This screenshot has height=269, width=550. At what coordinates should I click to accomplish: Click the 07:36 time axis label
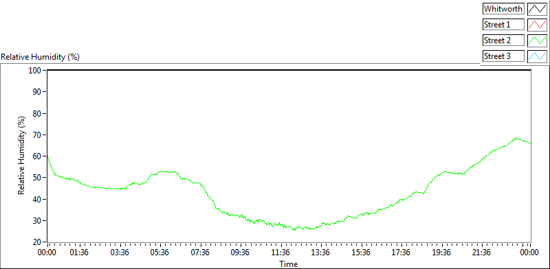pyautogui.click(x=201, y=253)
